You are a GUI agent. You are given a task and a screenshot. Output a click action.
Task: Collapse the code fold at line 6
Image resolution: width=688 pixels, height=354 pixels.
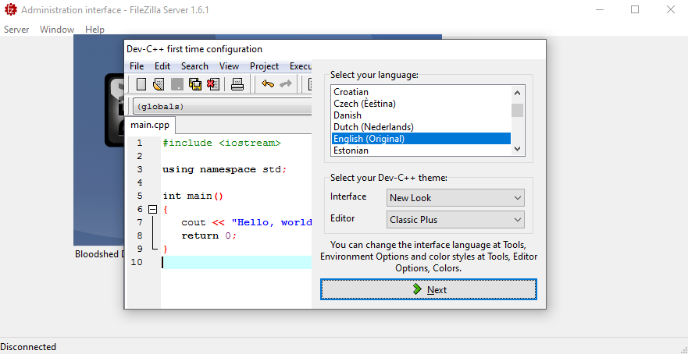pos(152,210)
